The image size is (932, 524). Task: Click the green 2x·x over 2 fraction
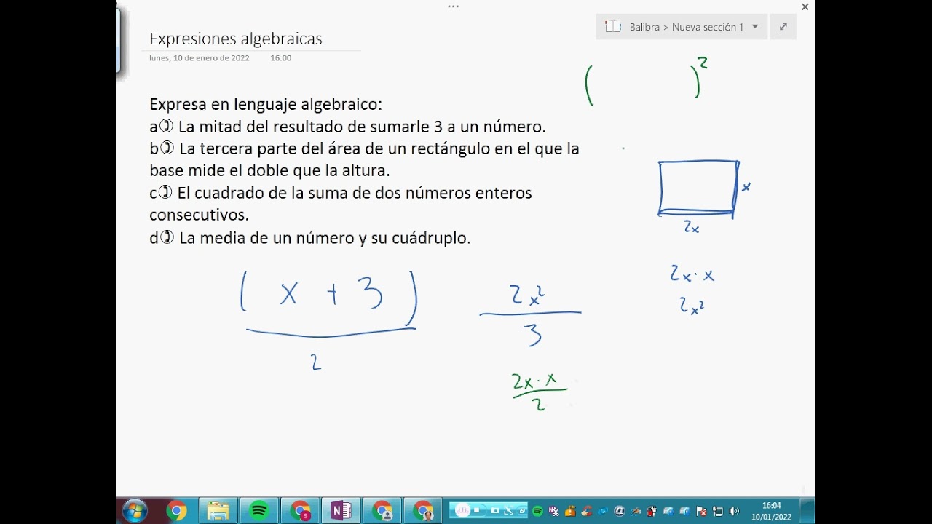pyautogui.click(x=540, y=392)
